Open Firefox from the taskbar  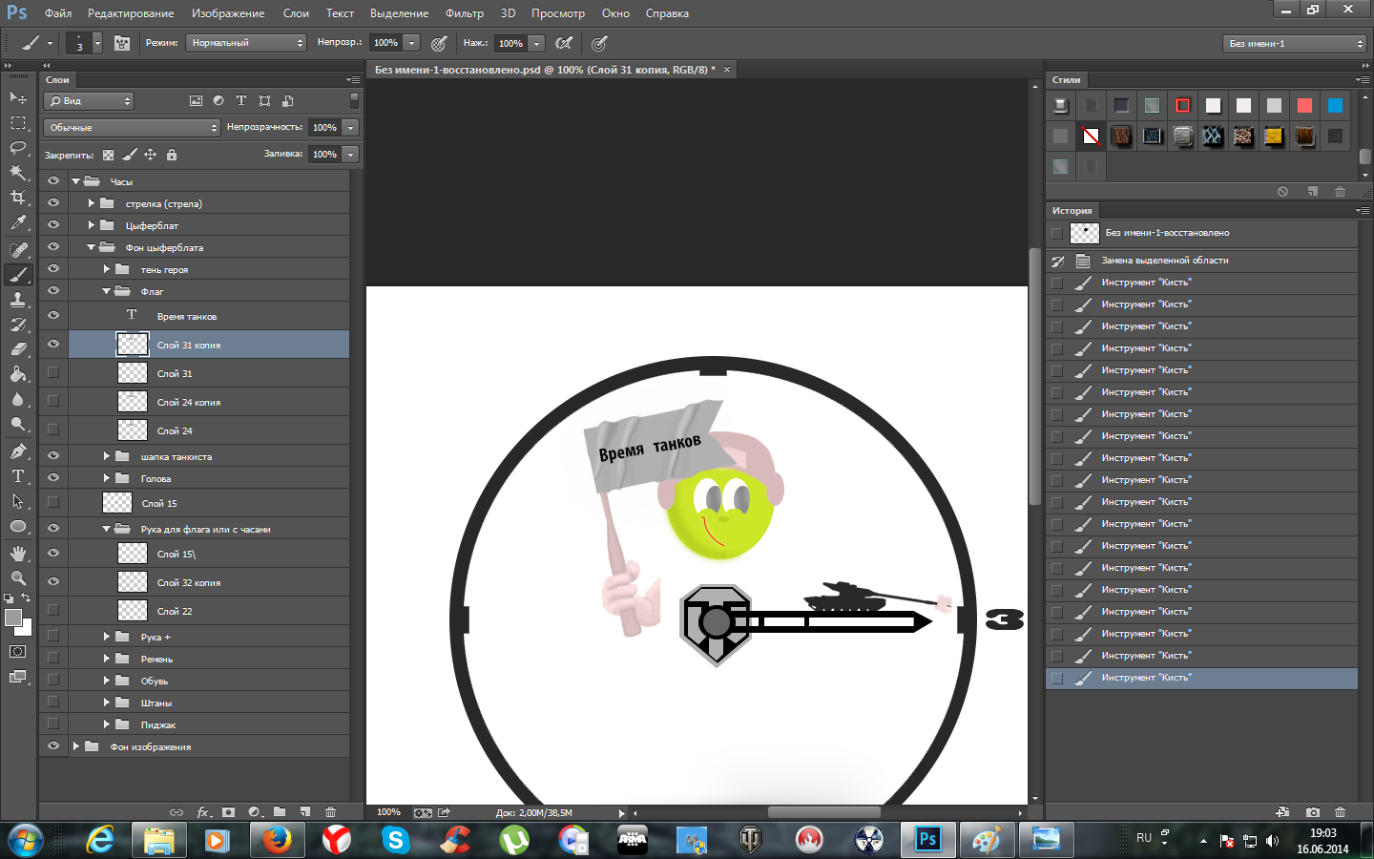click(277, 840)
